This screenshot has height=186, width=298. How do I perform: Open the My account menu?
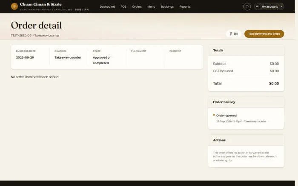pyautogui.click(x=269, y=7)
